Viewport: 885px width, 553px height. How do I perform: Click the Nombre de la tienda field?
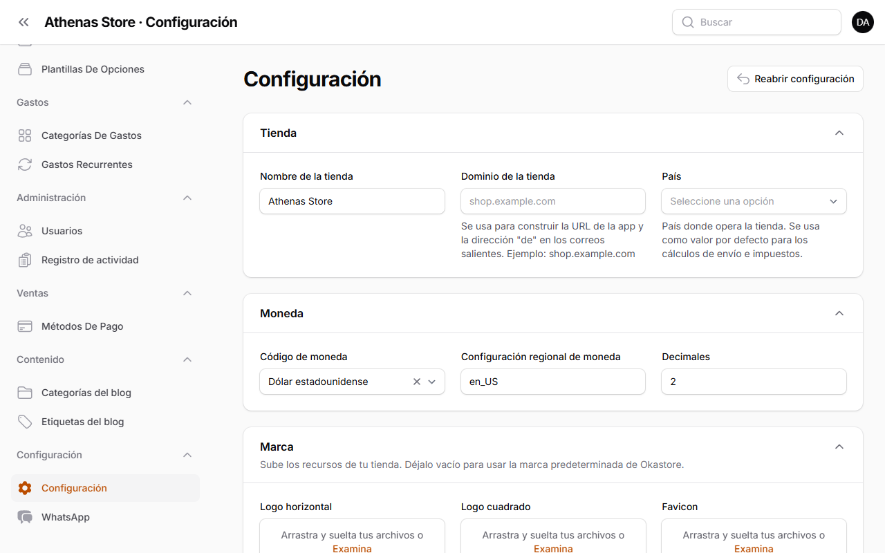tap(352, 201)
